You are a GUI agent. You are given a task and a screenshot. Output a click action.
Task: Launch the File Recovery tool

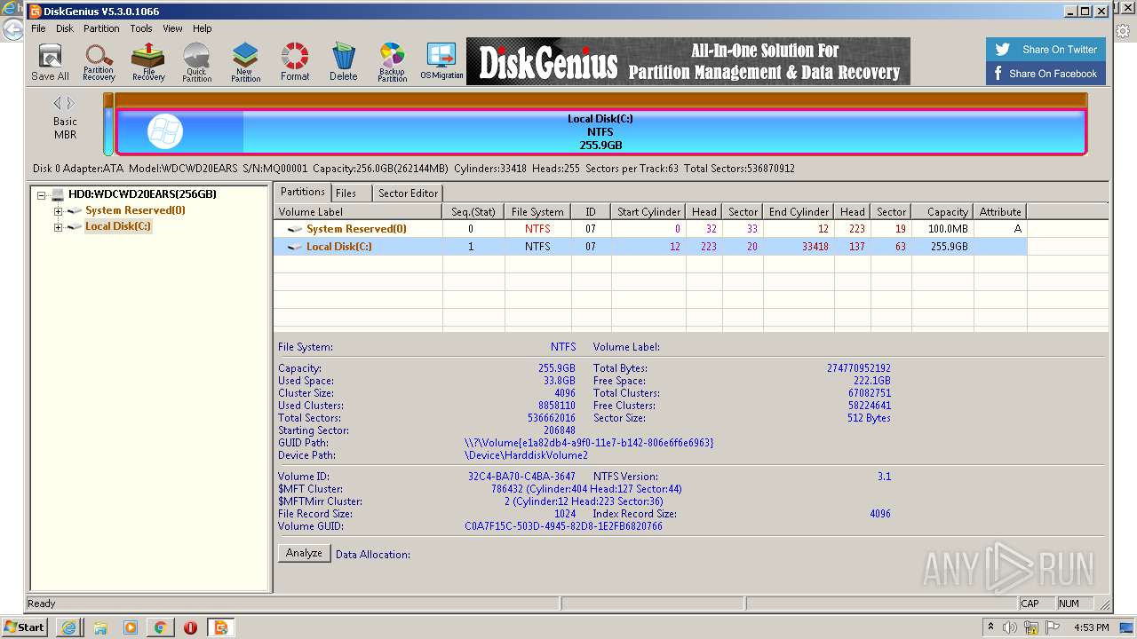pyautogui.click(x=148, y=62)
